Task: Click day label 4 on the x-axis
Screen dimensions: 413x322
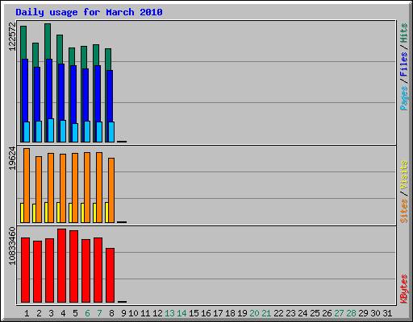Action: [x=63, y=313]
